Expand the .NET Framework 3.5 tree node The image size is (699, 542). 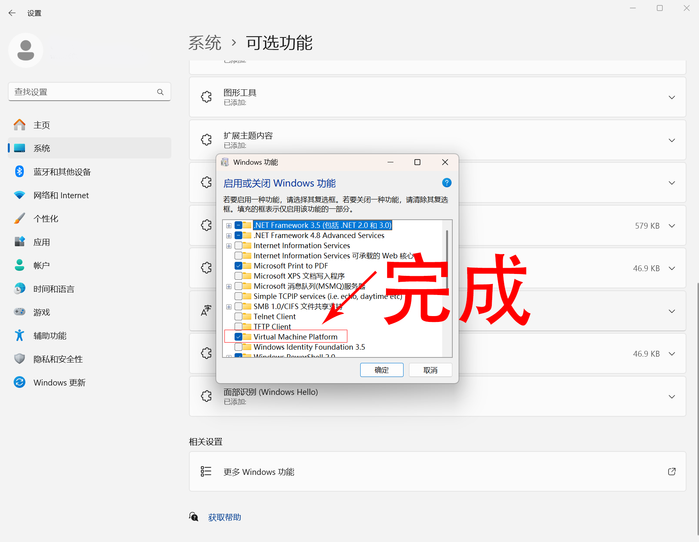(229, 226)
